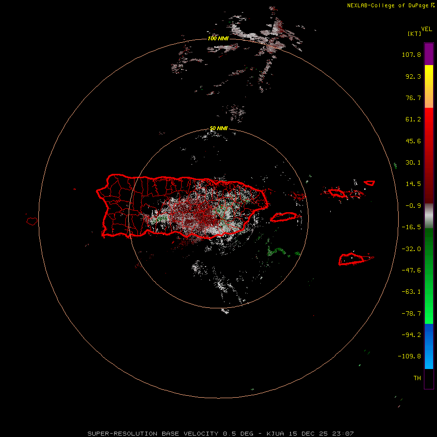Select the -63.1 scale value
Screen dimensions: 437x437
[x=411, y=292]
